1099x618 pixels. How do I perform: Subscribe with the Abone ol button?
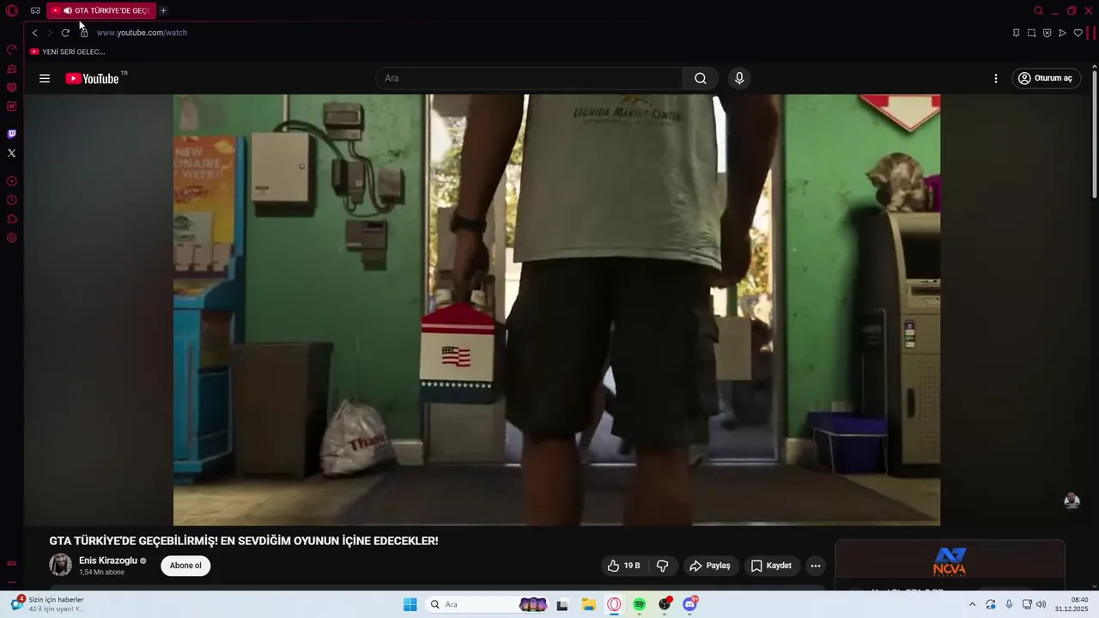[x=185, y=566]
